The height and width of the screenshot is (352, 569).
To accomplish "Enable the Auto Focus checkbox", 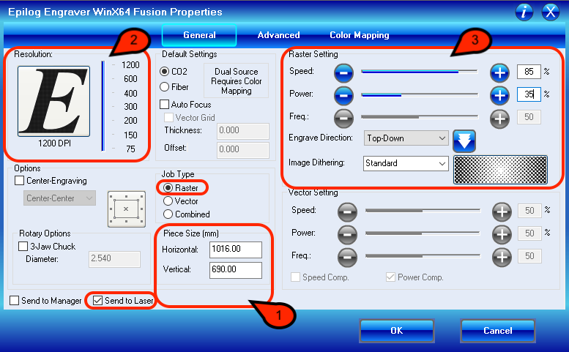I will 165,105.
